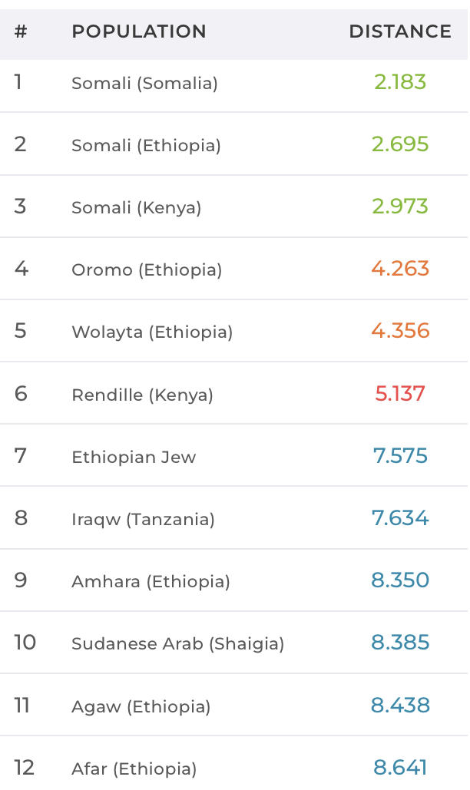This screenshot has width=470, height=790.
Task: Open the Iraqw (Tanzania) population
Action: point(143,519)
